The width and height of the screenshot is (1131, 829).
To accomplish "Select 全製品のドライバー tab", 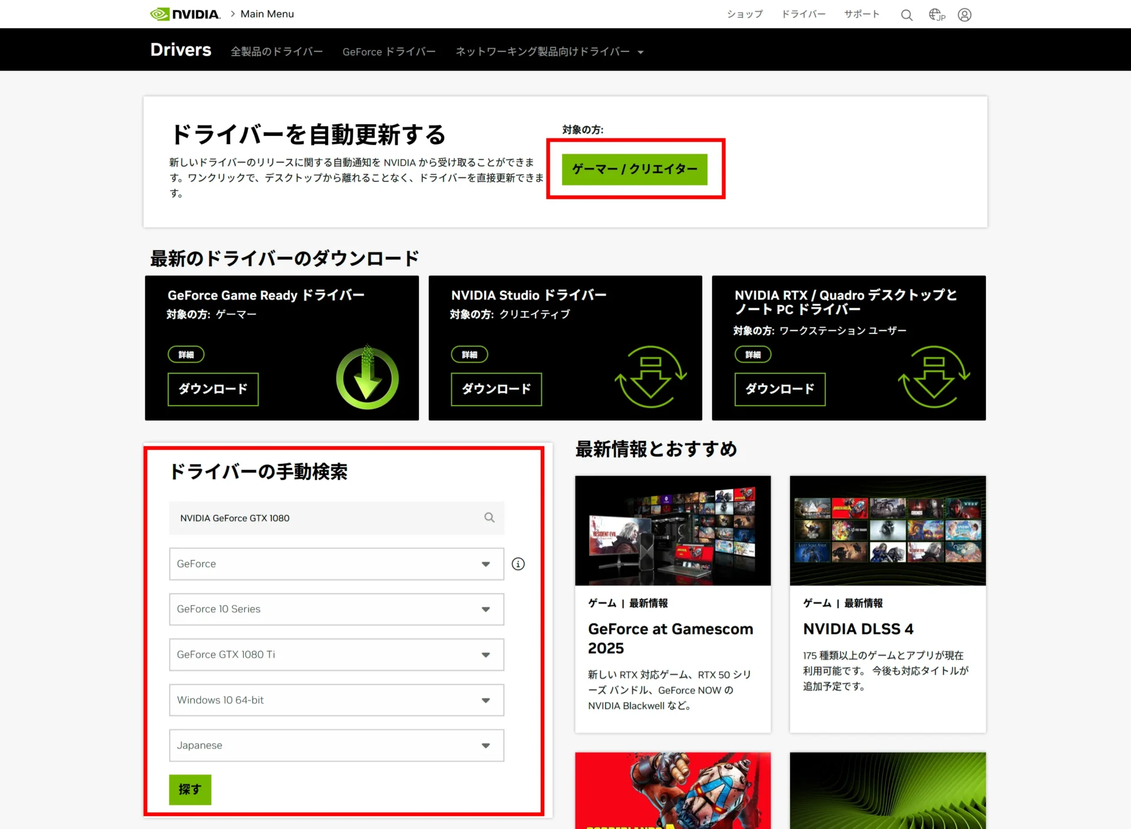I will coord(276,52).
